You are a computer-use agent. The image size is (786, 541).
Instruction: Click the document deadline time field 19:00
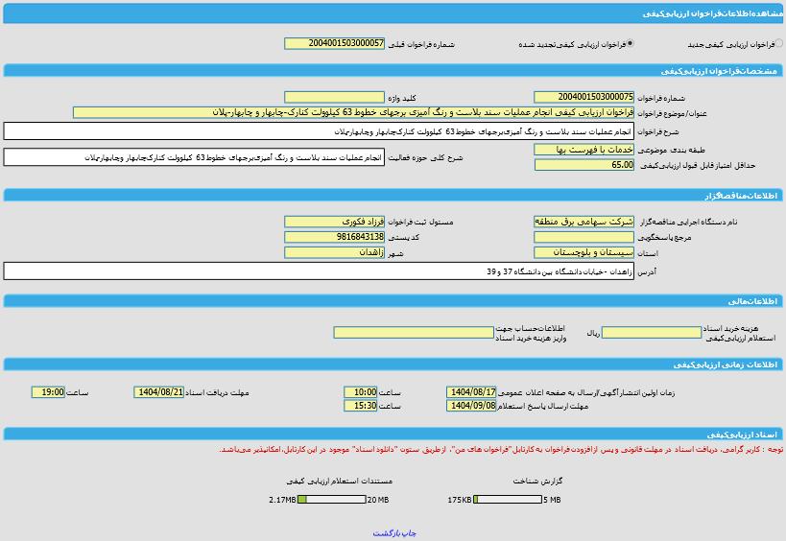pyautogui.click(x=48, y=392)
